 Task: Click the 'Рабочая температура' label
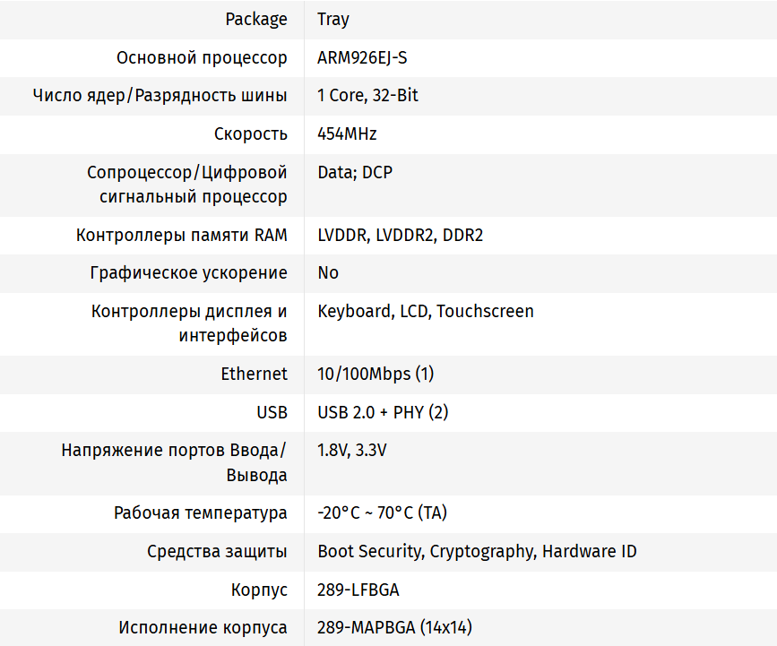tap(201, 513)
